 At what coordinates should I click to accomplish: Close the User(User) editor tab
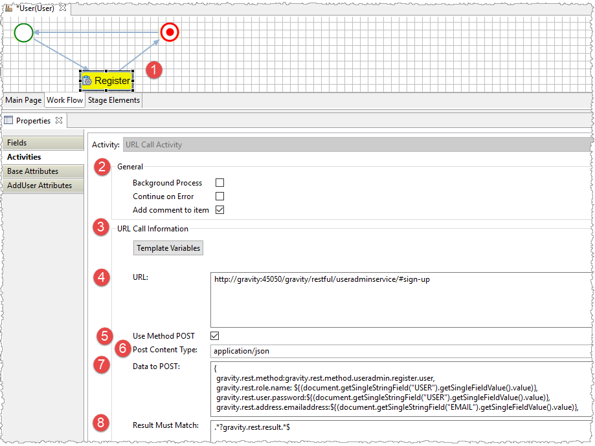pos(62,8)
